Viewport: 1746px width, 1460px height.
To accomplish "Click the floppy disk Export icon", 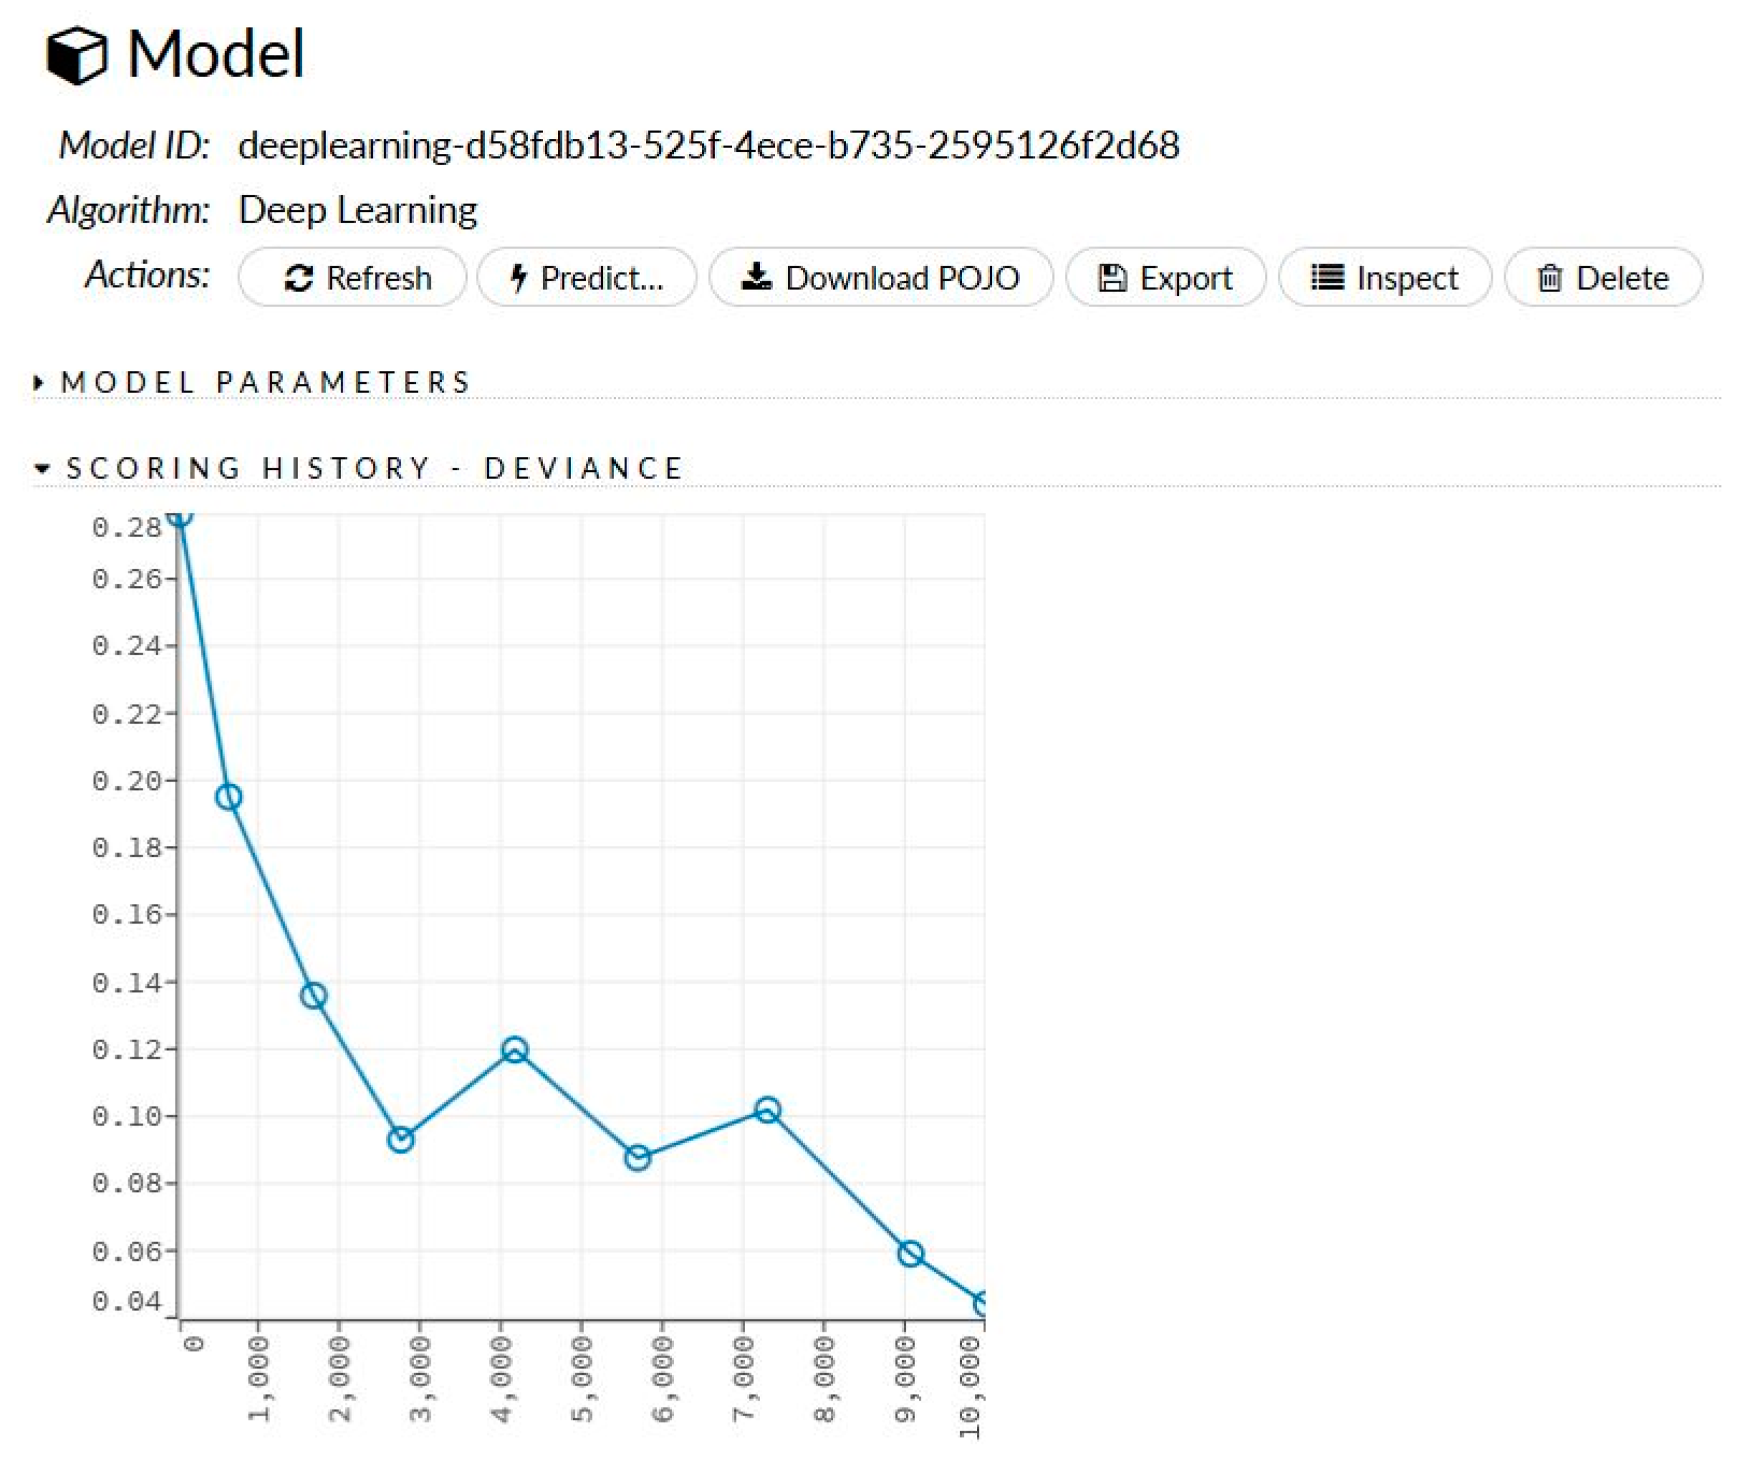I will click(x=1112, y=278).
